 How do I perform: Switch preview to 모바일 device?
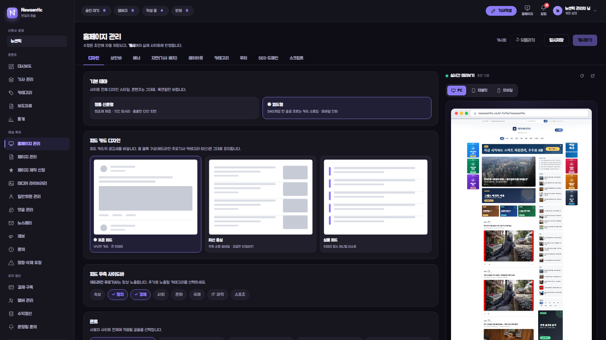point(505,91)
